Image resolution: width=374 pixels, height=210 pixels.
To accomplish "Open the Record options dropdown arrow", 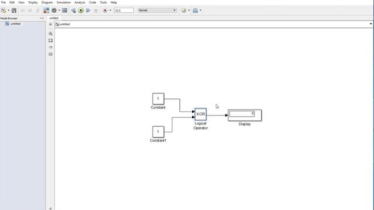I will click(x=110, y=10).
